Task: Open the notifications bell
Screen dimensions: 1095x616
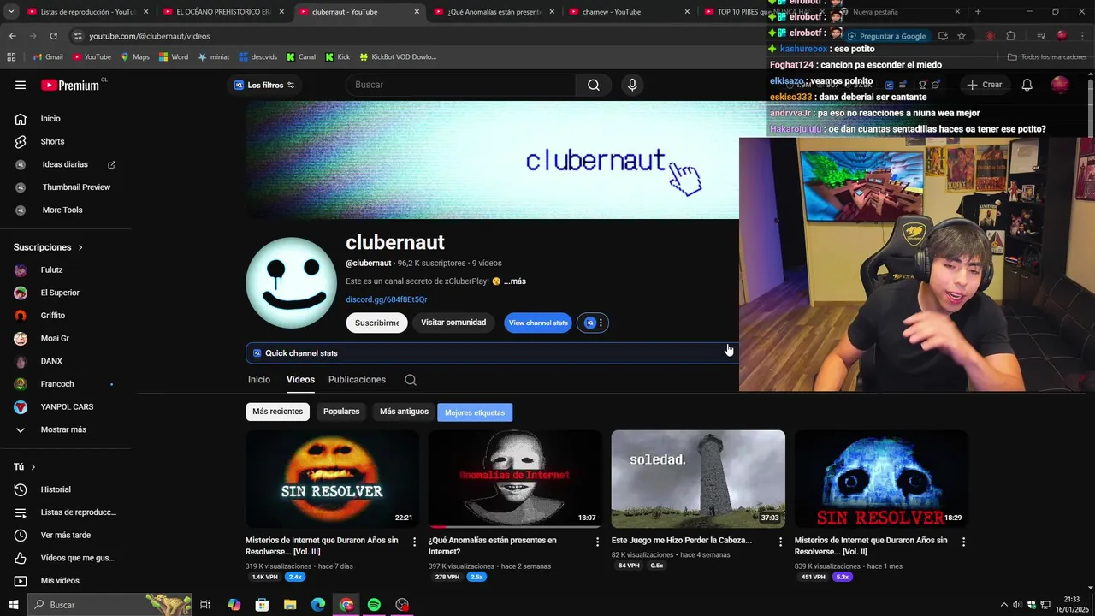Action: [x=1027, y=85]
